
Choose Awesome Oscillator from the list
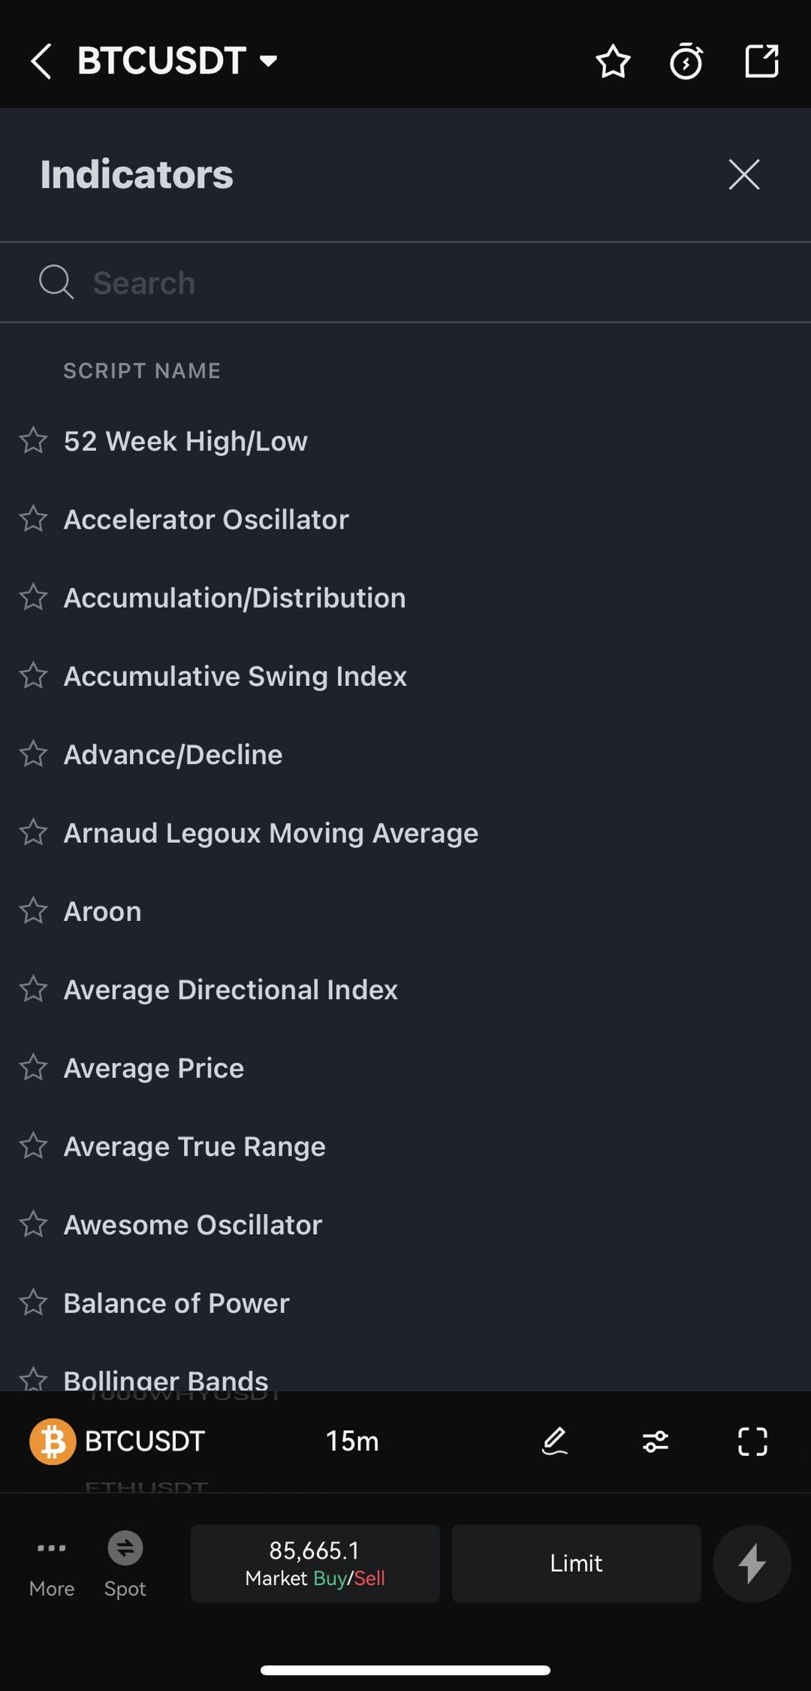point(193,1224)
